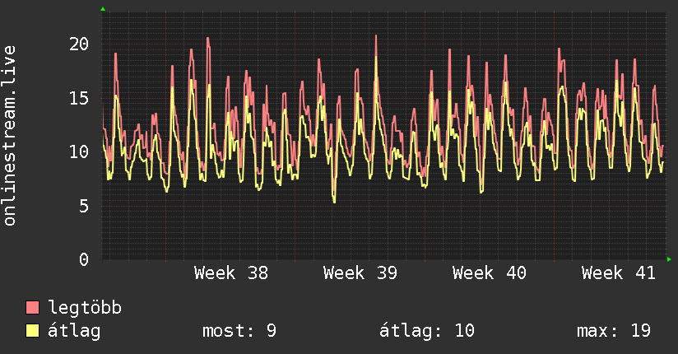Click the y-axis label 10
678x354 pixels.
point(79,152)
